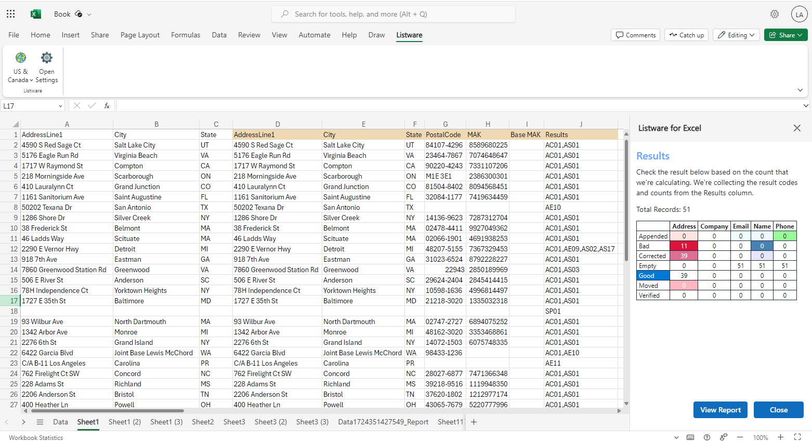The height and width of the screenshot is (442, 812).
Task: Open the Automate tab
Action: pos(315,35)
